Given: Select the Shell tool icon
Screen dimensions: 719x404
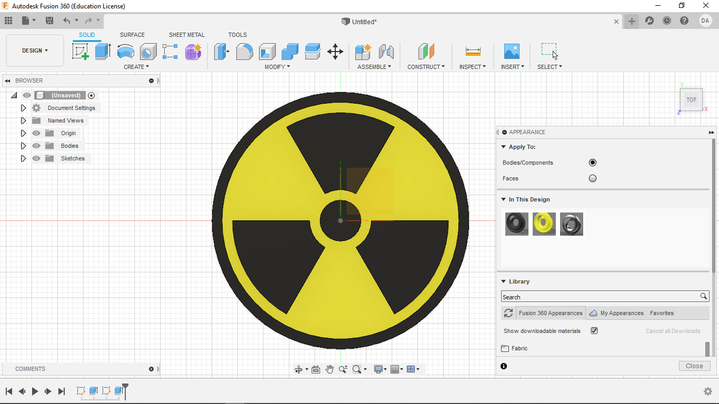Looking at the screenshot, I should click(x=267, y=52).
